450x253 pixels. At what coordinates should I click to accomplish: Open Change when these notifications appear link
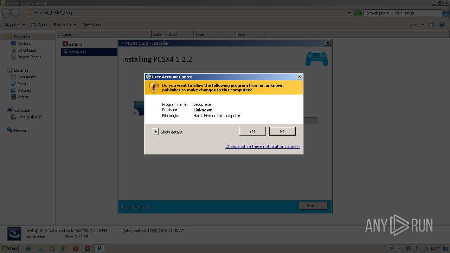[263, 147]
